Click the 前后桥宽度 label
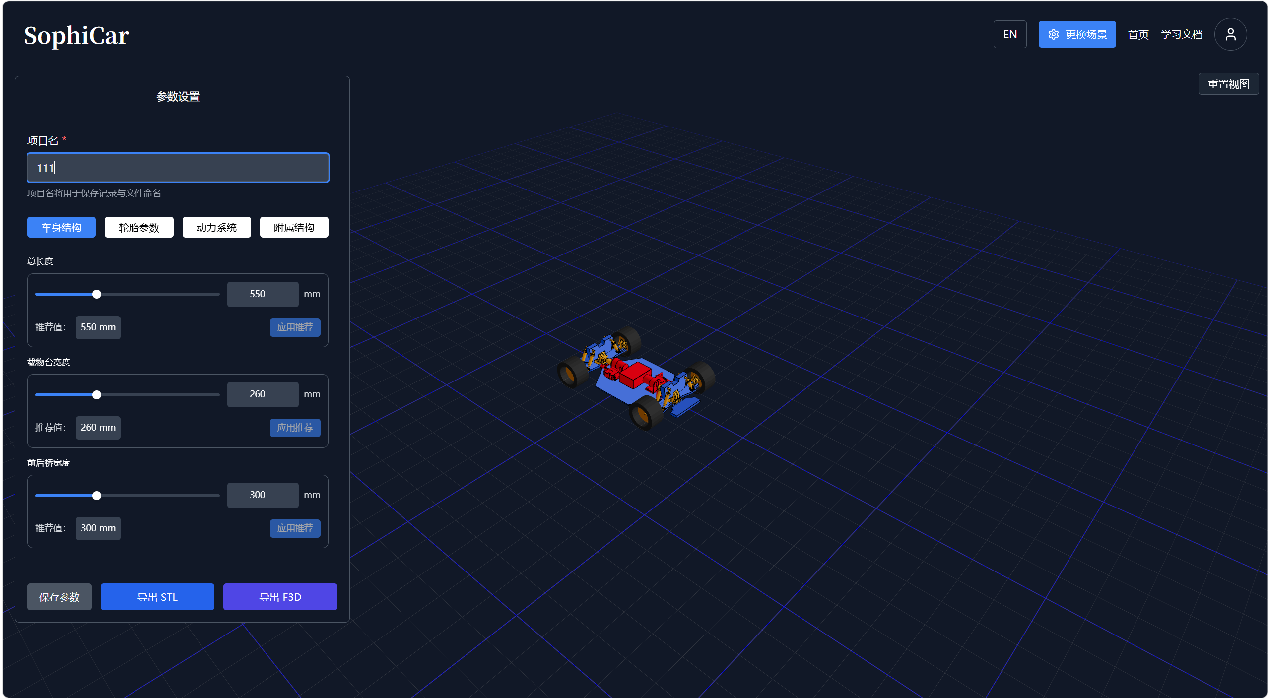The width and height of the screenshot is (1269, 698). (49, 463)
